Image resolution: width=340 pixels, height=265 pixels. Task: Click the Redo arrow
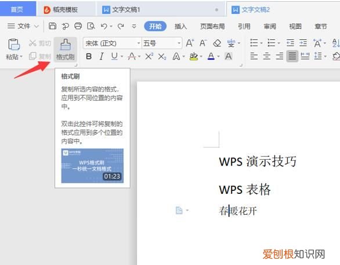tap(121, 26)
